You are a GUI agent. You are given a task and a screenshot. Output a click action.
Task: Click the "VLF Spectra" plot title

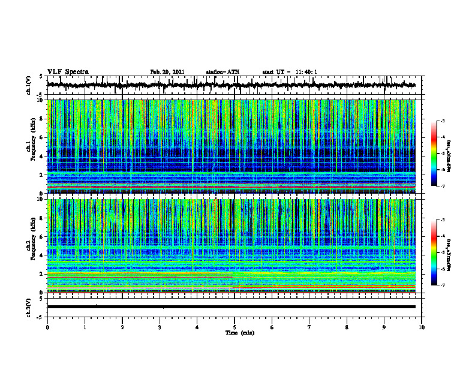pyautogui.click(x=68, y=72)
